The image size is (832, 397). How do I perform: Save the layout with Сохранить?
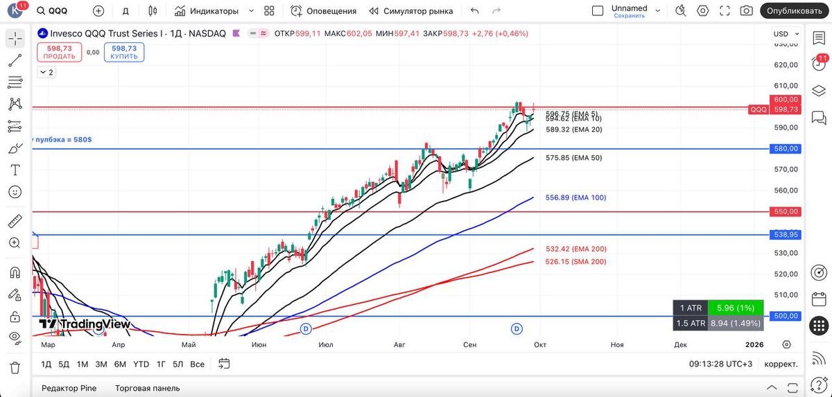tap(630, 16)
